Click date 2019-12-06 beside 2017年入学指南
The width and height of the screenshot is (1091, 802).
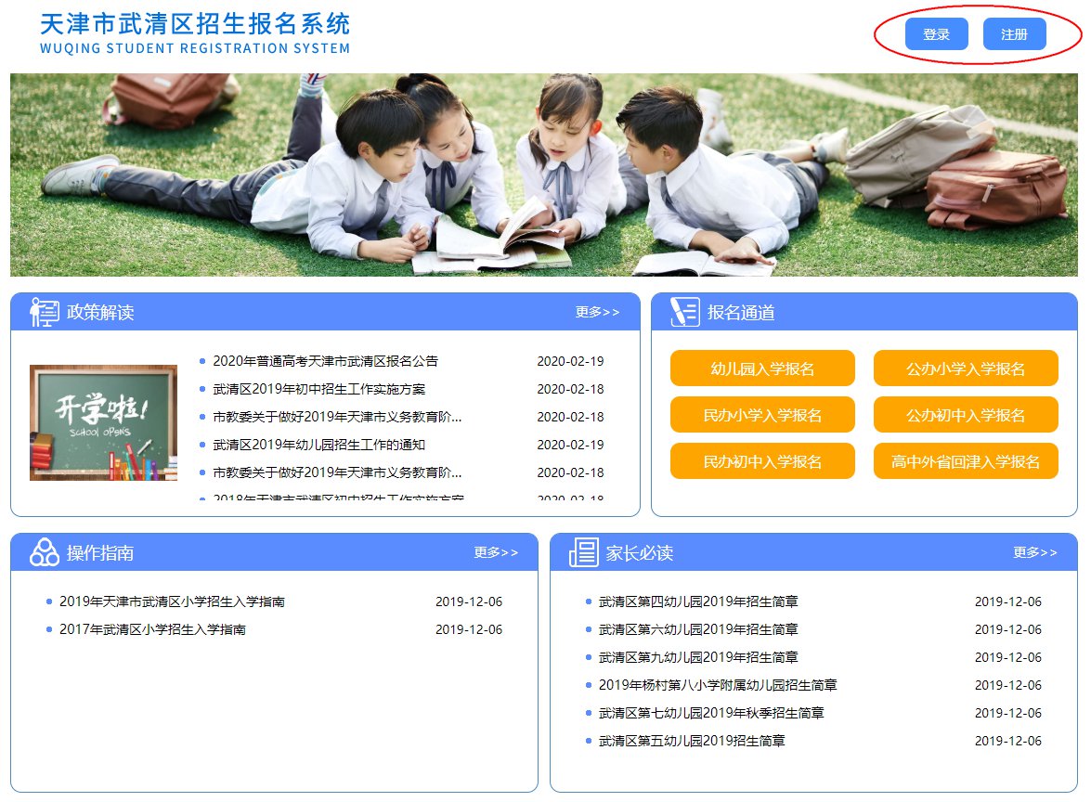[x=469, y=629]
